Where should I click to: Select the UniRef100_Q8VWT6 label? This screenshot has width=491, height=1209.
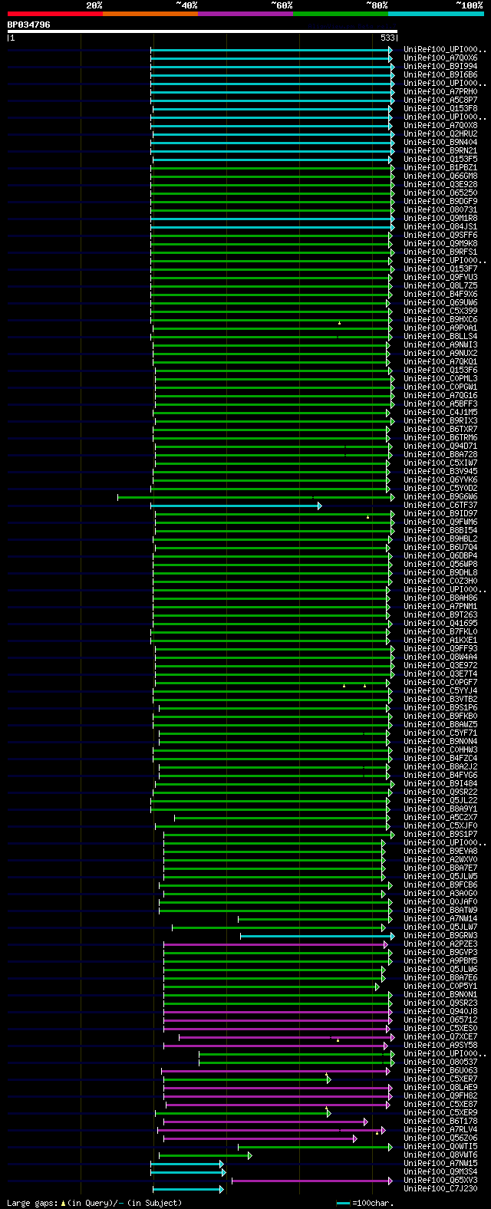440,1155
